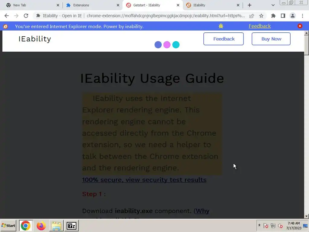
Task: Open the Chrome profile avatar menu
Action: coord(293,16)
